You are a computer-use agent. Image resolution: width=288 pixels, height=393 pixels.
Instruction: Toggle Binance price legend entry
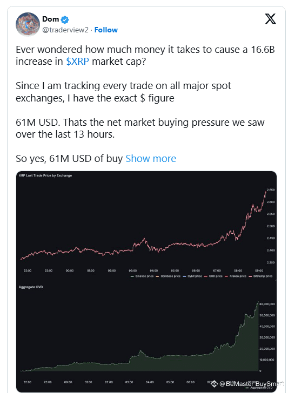pos(142,276)
